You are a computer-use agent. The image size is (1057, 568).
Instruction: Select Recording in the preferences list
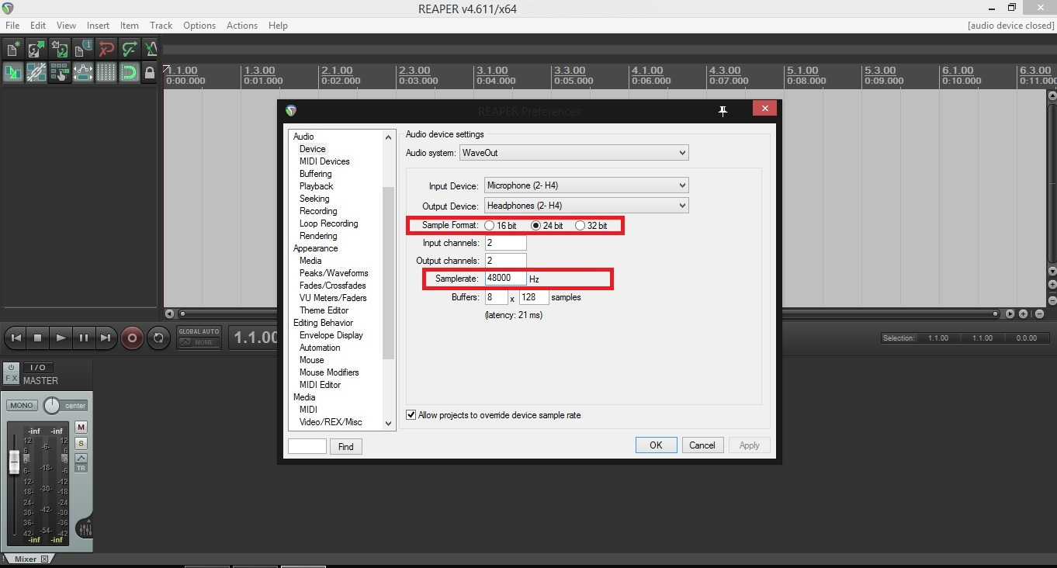pos(317,210)
